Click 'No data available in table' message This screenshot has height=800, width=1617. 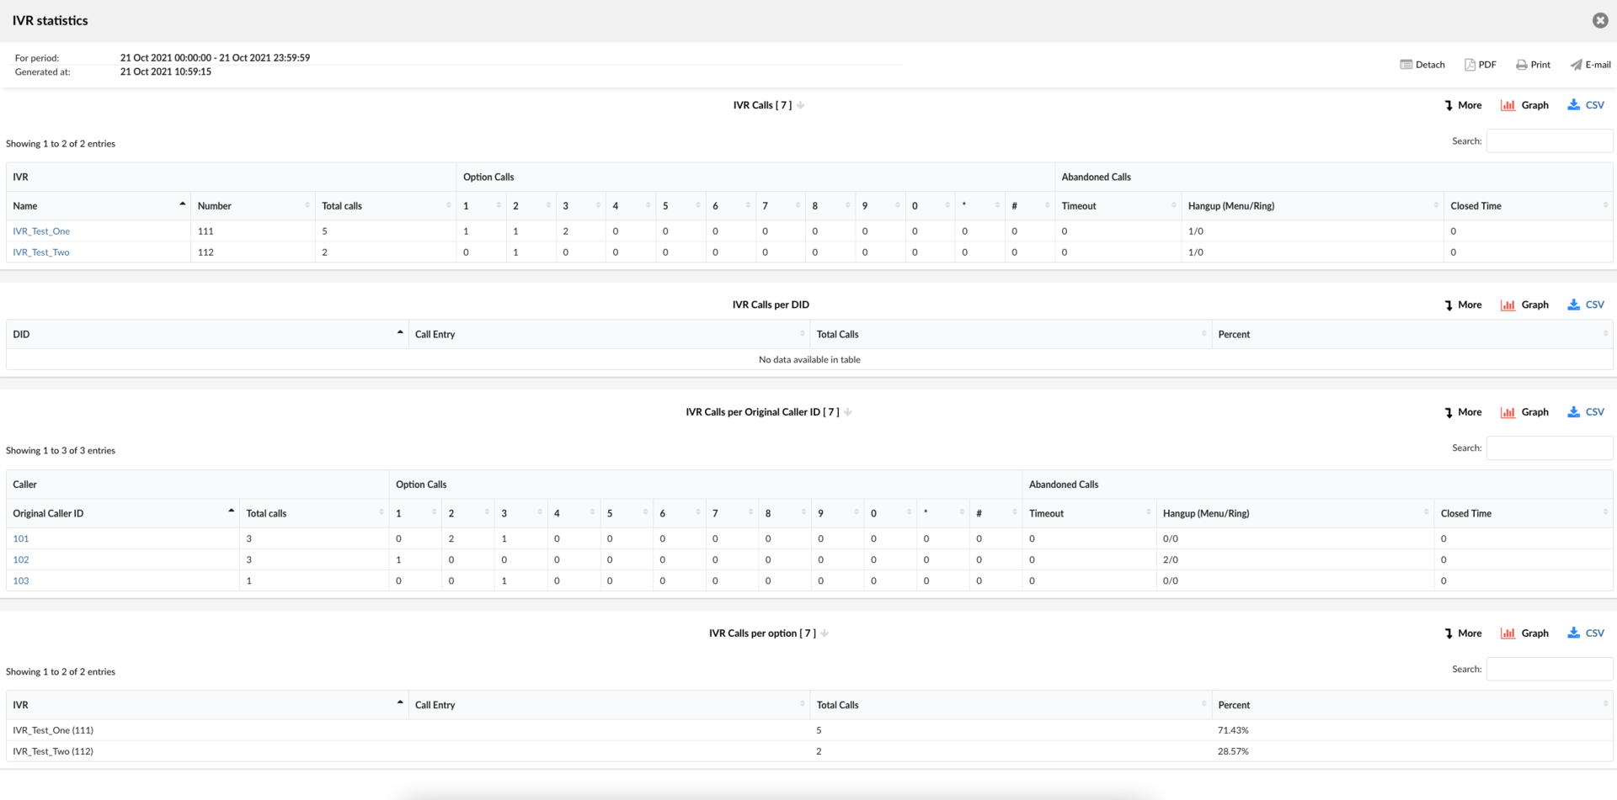[x=809, y=360]
